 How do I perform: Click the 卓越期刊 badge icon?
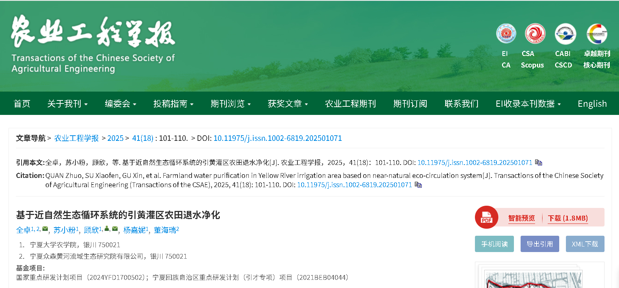tap(597, 34)
